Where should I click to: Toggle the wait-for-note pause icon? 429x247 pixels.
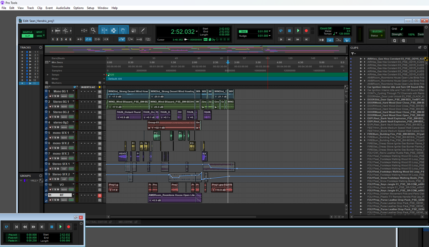[x=321, y=40]
